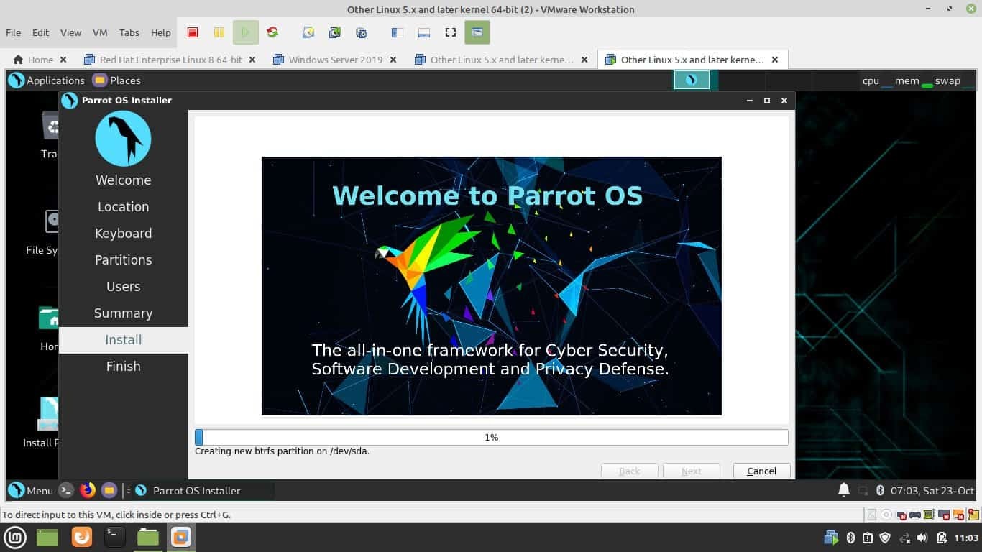Screen dimensions: 982x552
Task: Toggle the library sidebar panel icon
Action: 397,32
